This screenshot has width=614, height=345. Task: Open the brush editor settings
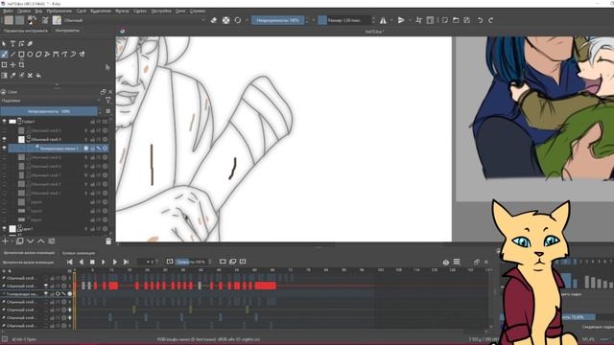click(x=45, y=20)
